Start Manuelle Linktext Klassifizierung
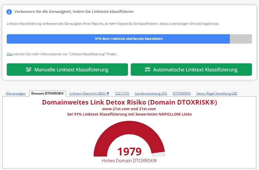Screen dimensions: 259x170 (x=67, y=70)
